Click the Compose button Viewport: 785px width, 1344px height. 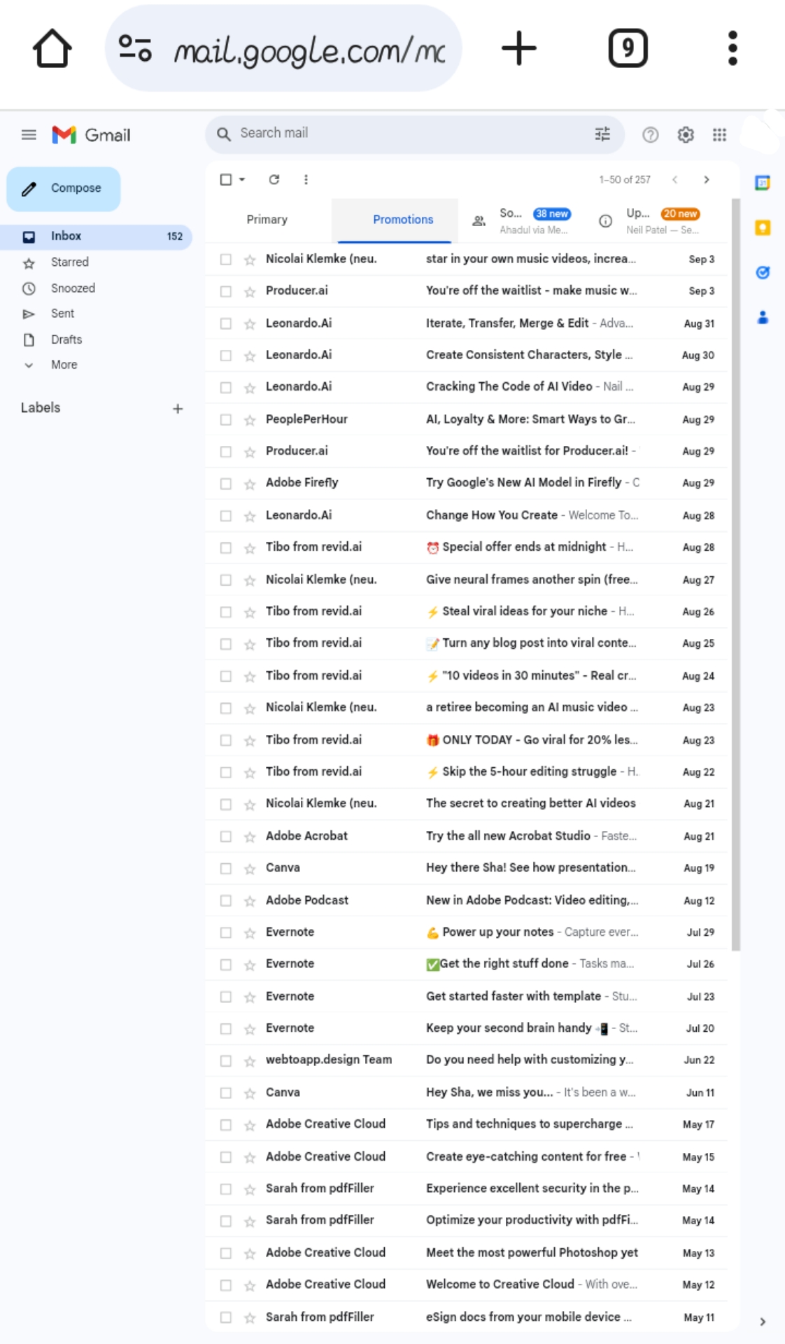[x=64, y=188]
